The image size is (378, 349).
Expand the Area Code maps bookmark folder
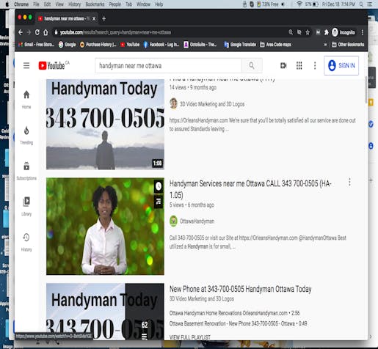click(275, 45)
